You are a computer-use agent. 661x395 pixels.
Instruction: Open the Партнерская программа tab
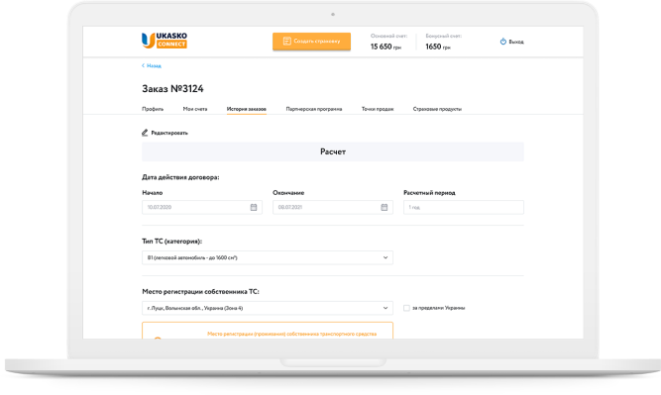[314, 109]
